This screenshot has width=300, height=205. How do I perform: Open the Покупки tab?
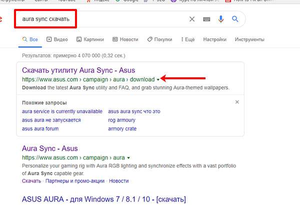(x=159, y=39)
